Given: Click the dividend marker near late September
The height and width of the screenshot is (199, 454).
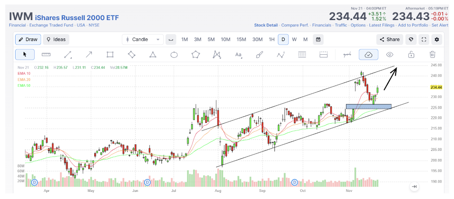Looking at the screenshot, I should click(295, 183).
